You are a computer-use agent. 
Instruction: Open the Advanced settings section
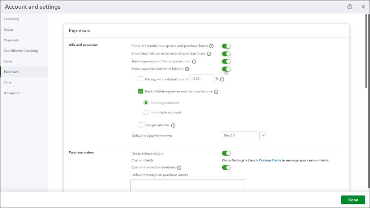click(x=12, y=93)
